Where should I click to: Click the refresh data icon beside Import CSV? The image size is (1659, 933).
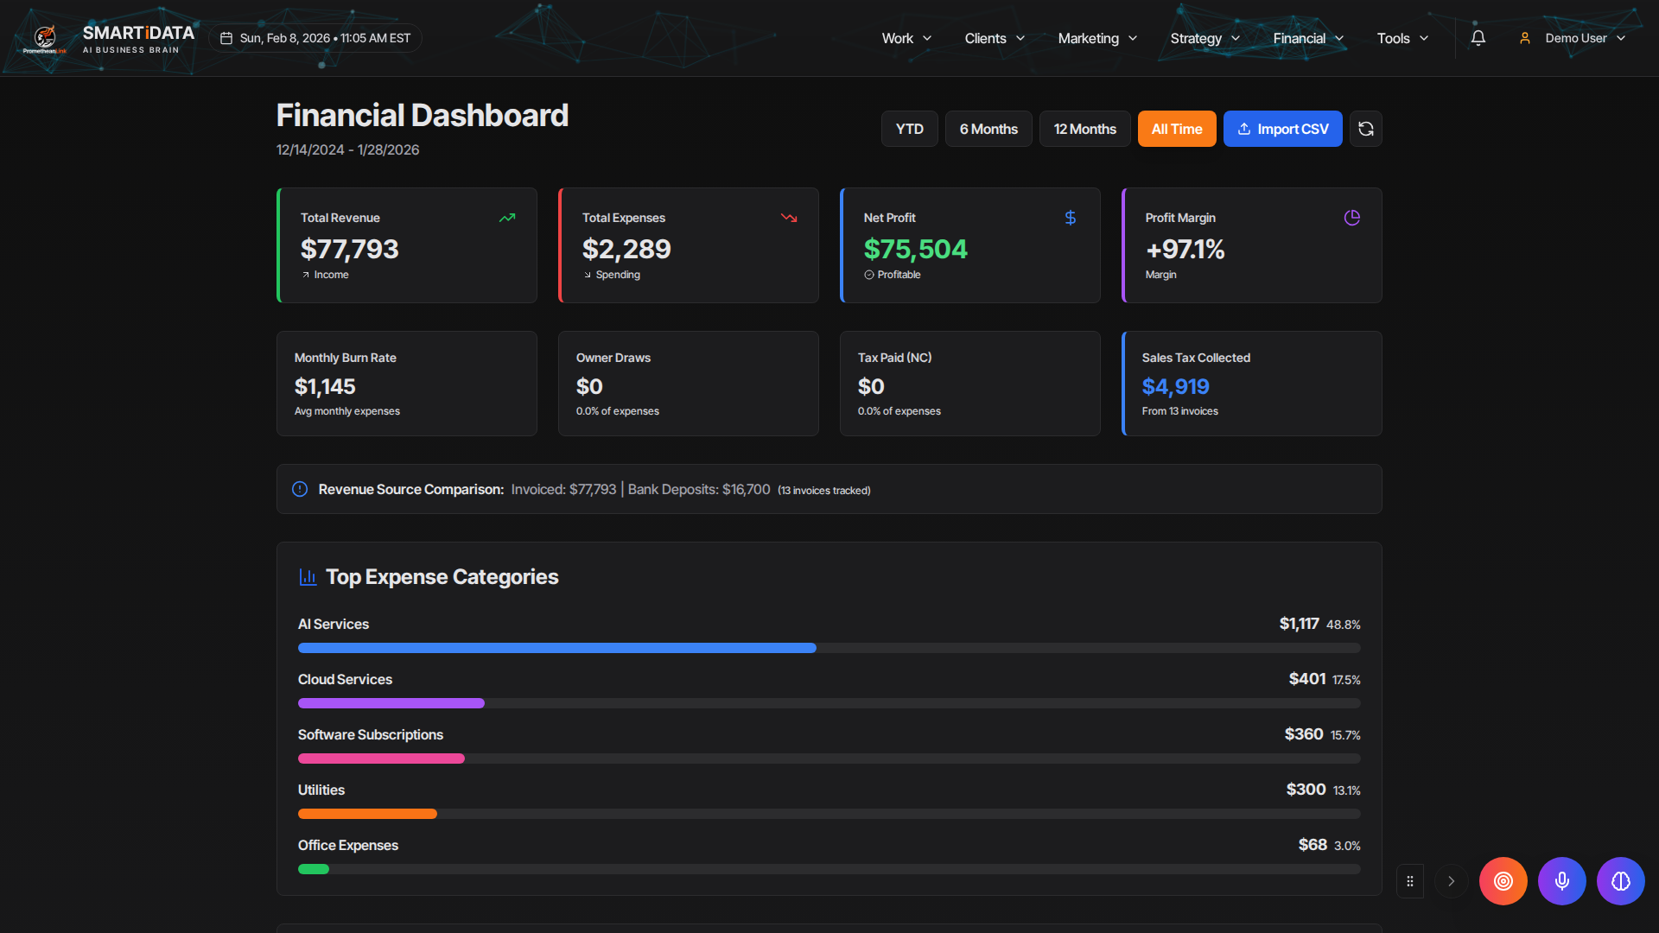pos(1365,128)
